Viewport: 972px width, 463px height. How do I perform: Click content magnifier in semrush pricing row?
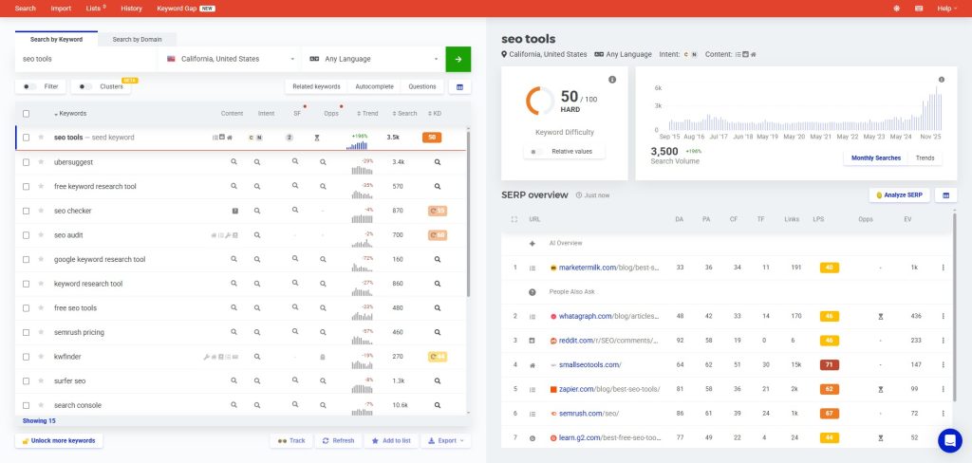tap(234, 332)
